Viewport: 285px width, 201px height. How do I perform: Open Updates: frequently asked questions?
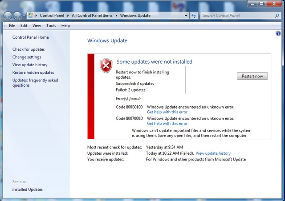tap(35, 83)
